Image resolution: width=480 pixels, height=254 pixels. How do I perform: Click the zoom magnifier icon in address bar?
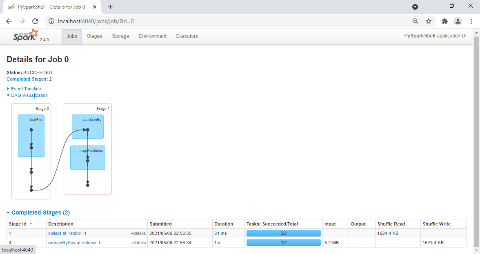pos(415,21)
